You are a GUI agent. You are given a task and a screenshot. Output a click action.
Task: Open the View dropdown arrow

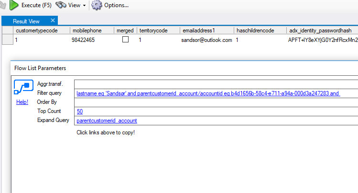85,6
